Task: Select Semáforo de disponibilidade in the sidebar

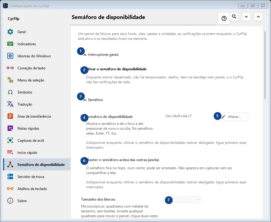Action: click(x=37, y=164)
